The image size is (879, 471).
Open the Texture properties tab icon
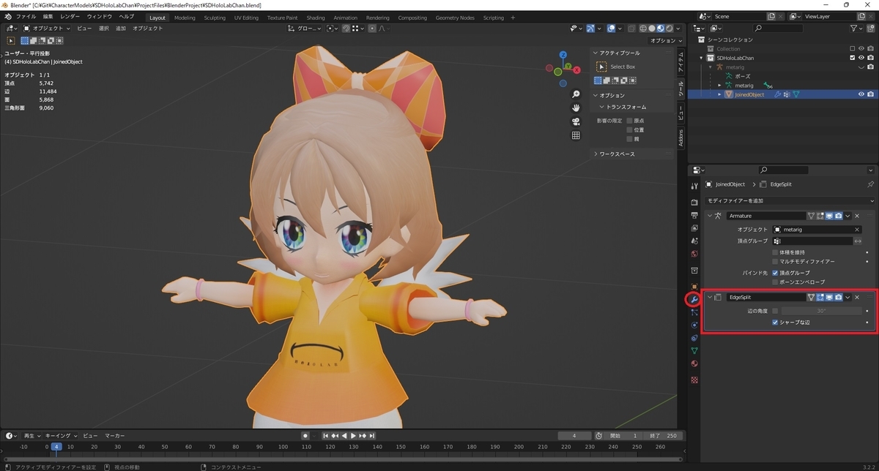tap(694, 380)
